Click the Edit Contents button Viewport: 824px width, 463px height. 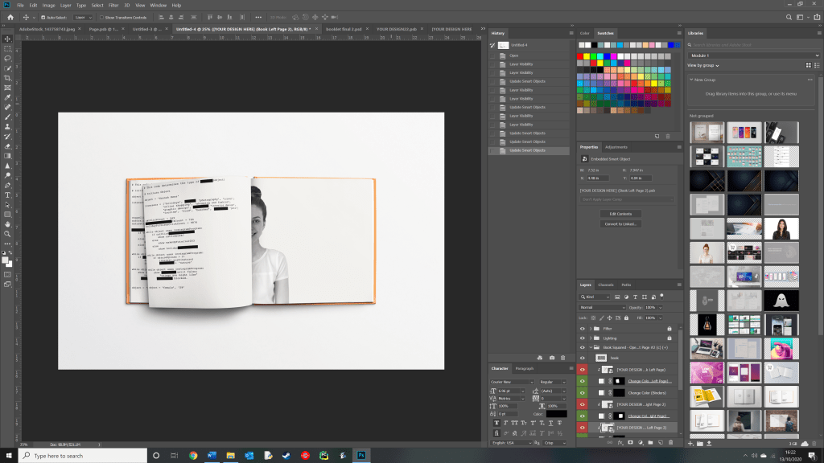(620, 214)
